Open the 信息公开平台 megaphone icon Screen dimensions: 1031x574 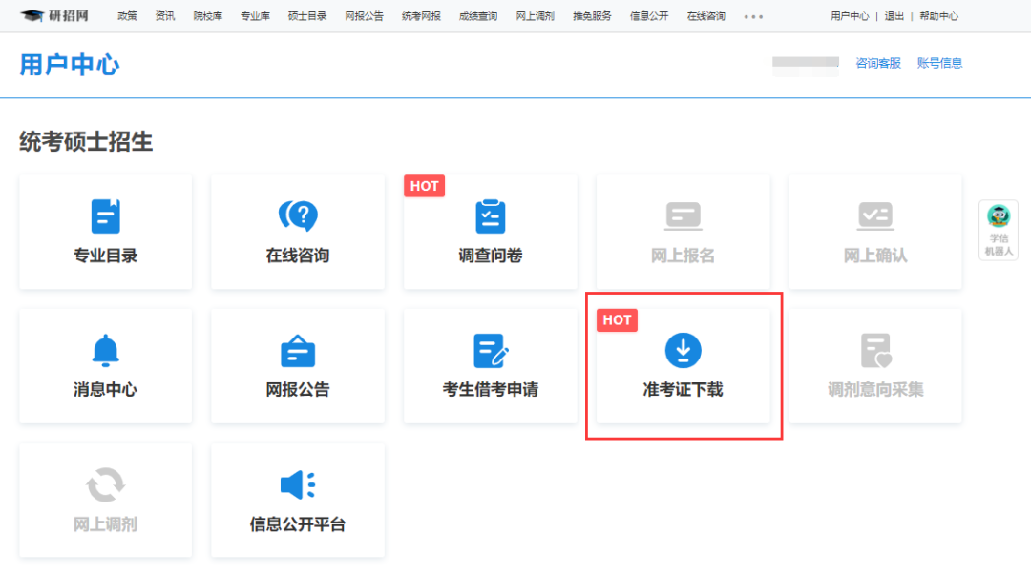pyautogui.click(x=298, y=484)
